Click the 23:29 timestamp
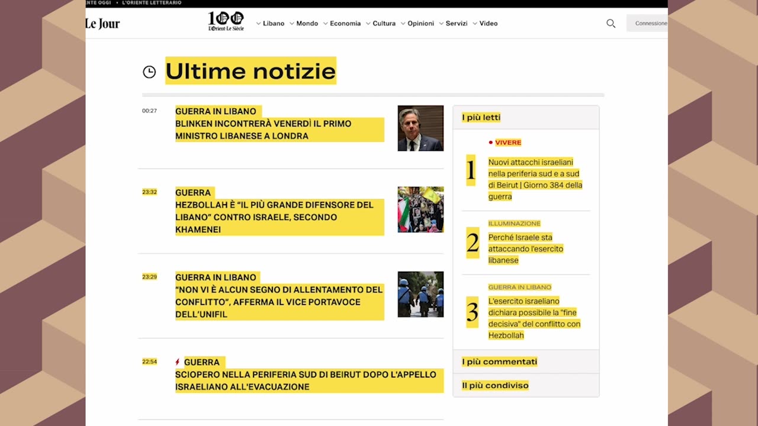 (x=149, y=276)
